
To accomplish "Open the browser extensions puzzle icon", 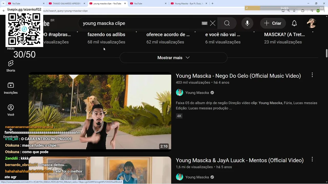I will click(x=303, y=11).
